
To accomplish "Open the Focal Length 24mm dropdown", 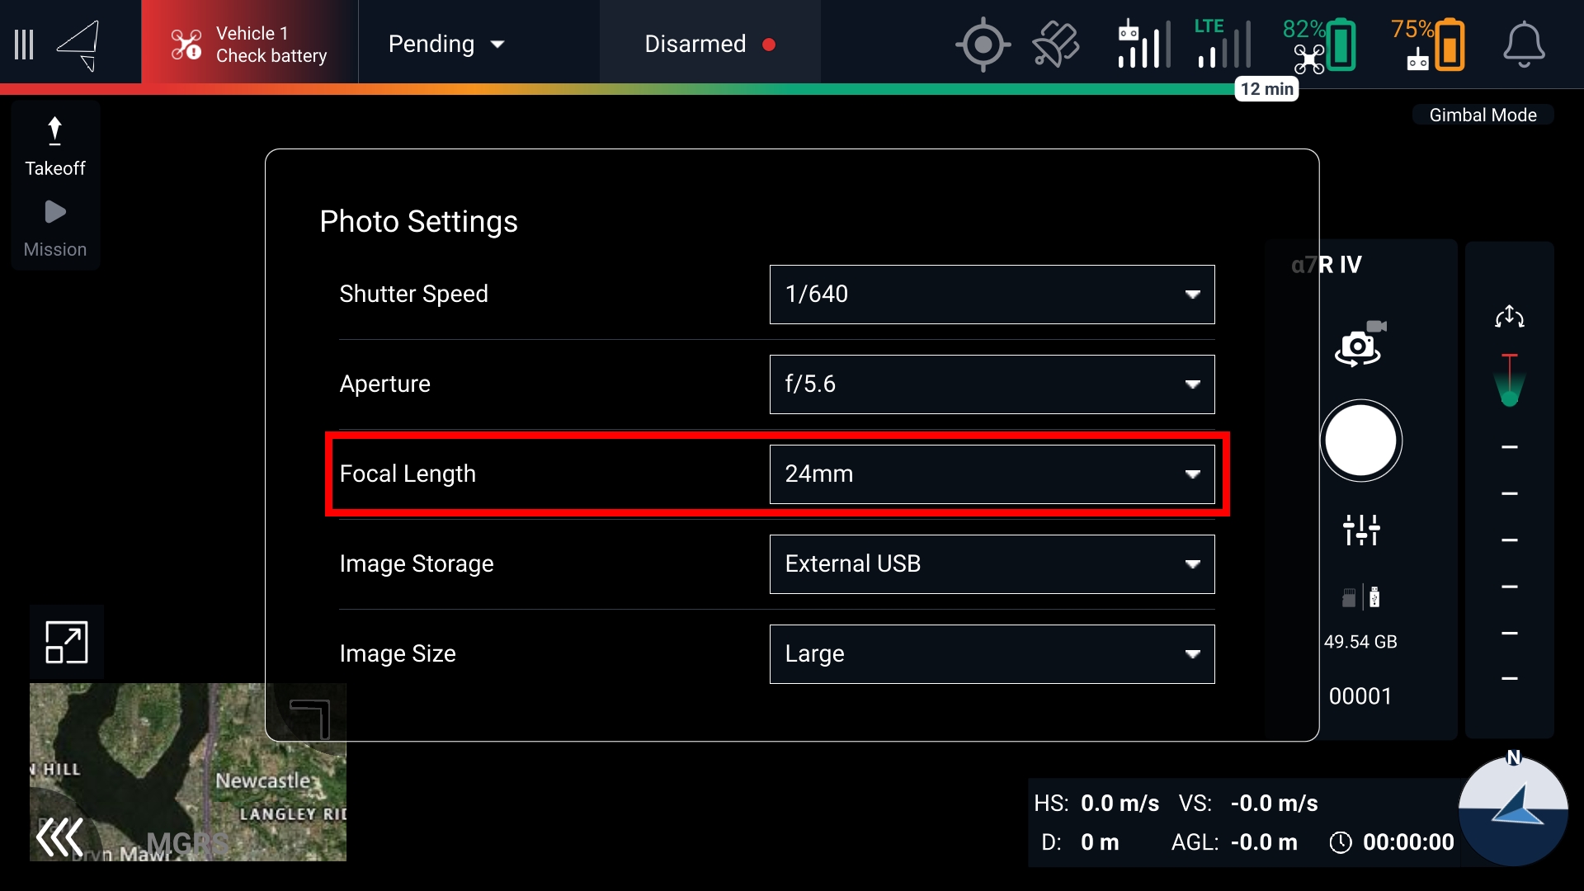I will (x=991, y=474).
